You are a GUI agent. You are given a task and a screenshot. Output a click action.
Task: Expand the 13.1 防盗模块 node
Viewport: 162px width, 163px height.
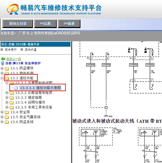click(2, 68)
